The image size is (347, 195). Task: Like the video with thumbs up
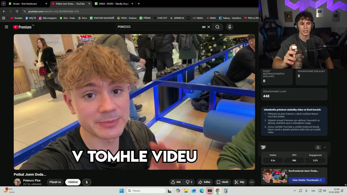coord(176,182)
